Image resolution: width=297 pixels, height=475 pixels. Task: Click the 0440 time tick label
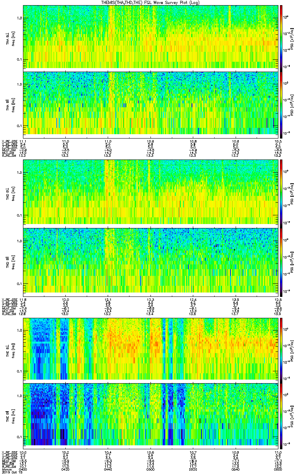[108, 469]
